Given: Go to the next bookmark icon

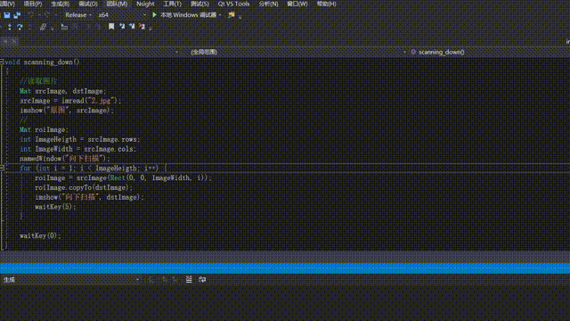Looking at the screenshot, I should coord(132,27).
